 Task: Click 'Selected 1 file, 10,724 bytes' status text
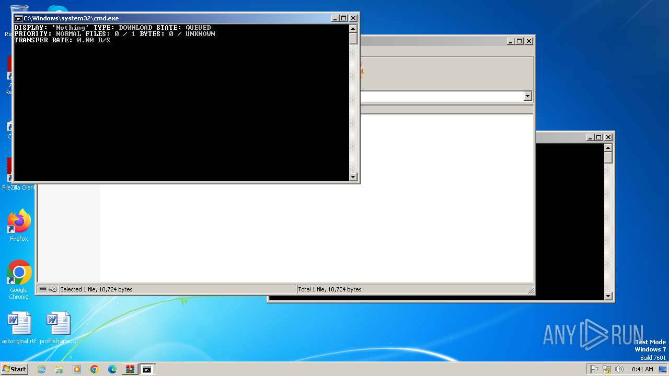click(x=96, y=289)
